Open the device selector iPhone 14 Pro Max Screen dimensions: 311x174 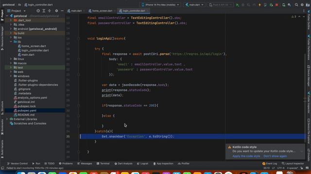(x=160, y=5)
